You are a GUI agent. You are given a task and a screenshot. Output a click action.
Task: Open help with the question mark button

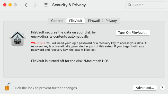click(162, 88)
